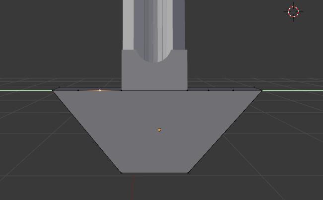Click the orange object origin dot

click(159, 130)
